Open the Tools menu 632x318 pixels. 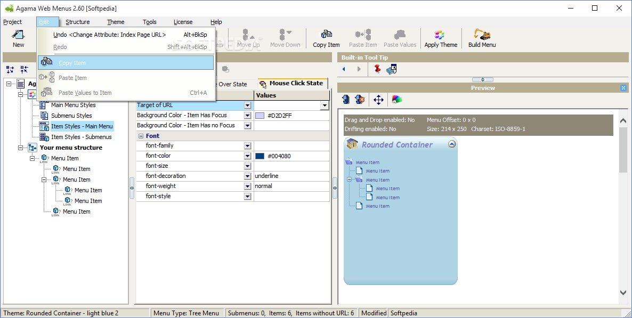click(x=150, y=22)
